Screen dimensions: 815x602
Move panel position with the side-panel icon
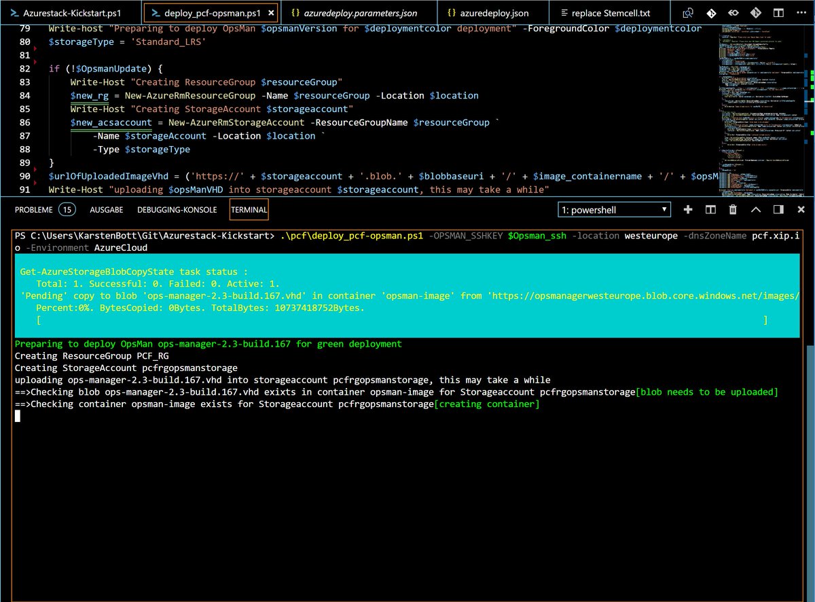pos(778,210)
